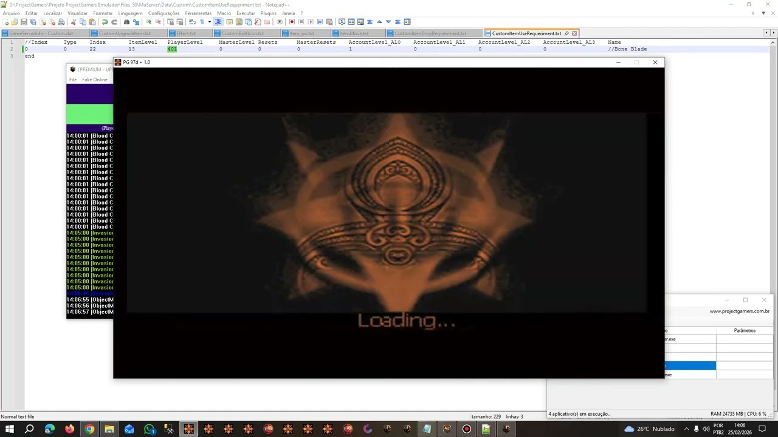Open a file with the toolbar folder icon
The width and height of the screenshot is (778, 437).
tap(15, 22)
